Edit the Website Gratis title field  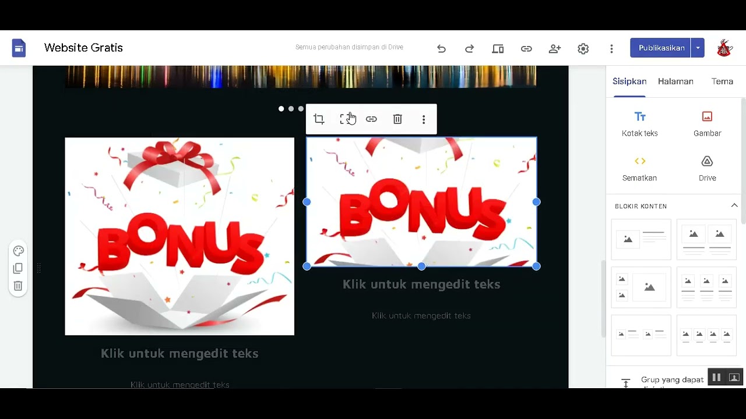[x=83, y=48]
